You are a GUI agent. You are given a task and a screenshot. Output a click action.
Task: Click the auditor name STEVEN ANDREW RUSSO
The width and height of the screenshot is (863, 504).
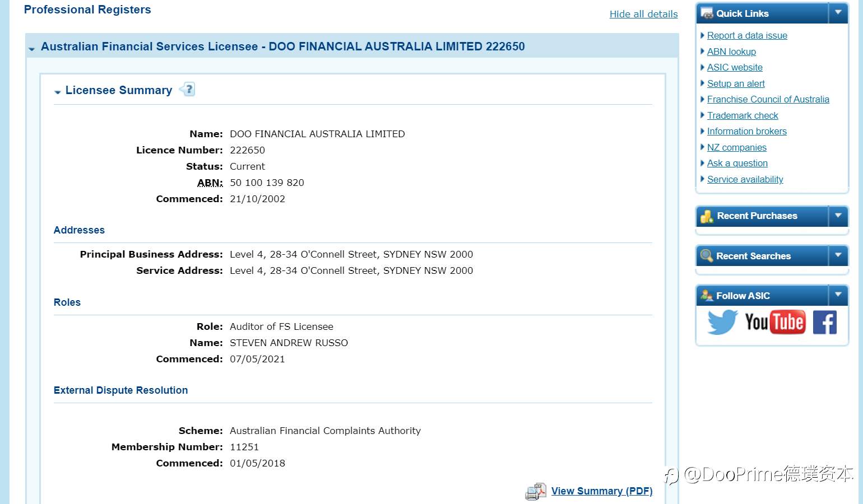[289, 343]
